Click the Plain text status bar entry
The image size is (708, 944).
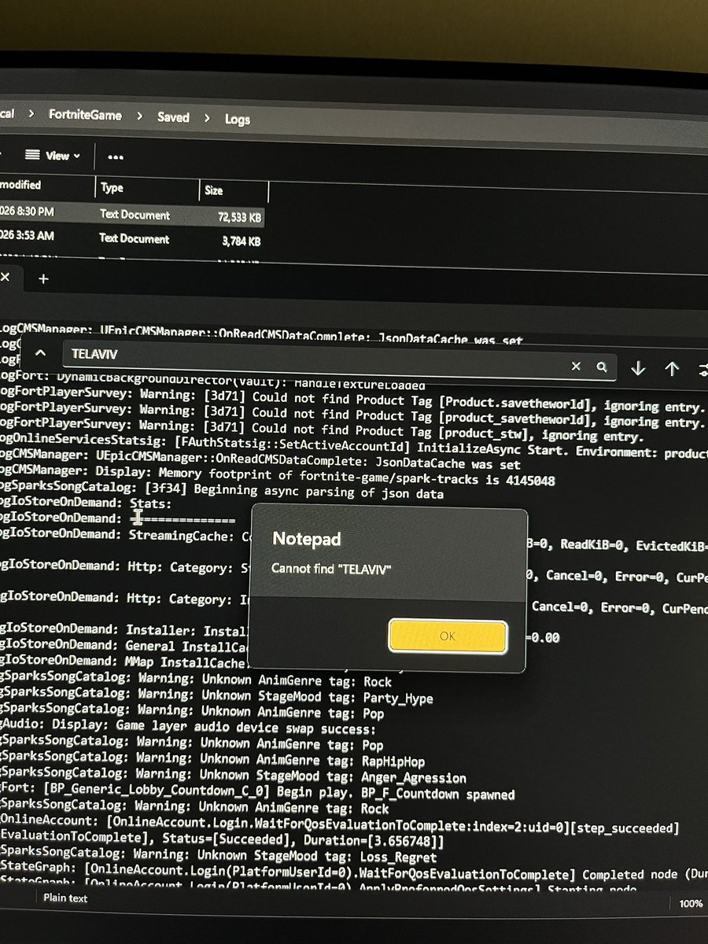coord(65,897)
